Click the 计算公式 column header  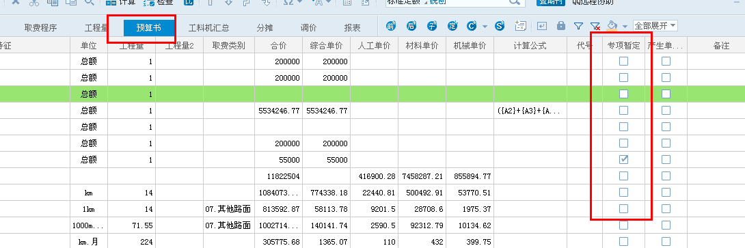[530, 46]
